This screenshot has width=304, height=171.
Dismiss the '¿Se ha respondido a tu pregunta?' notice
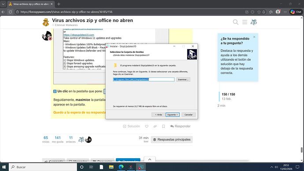[254, 37]
